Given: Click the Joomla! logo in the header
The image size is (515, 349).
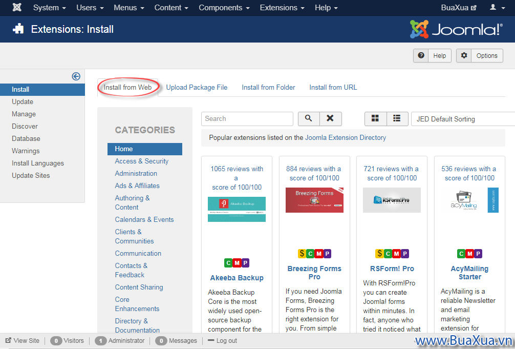Looking at the screenshot, I should click(456, 29).
